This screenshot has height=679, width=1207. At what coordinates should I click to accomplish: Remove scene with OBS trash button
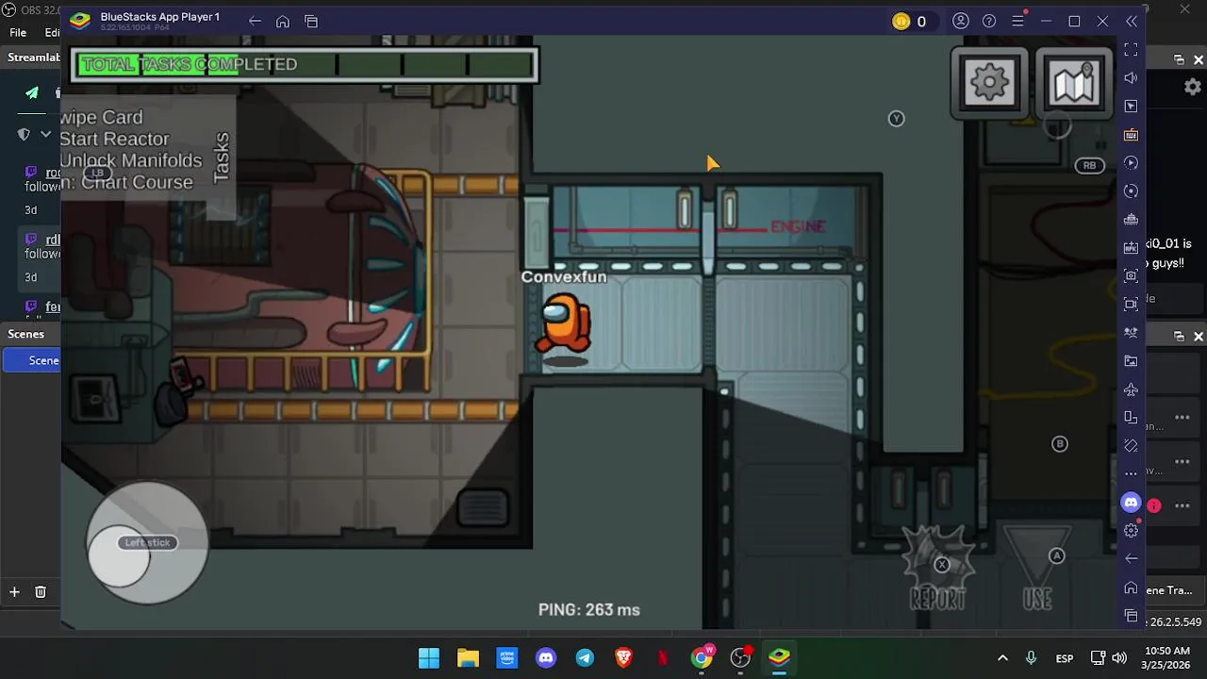pos(41,591)
